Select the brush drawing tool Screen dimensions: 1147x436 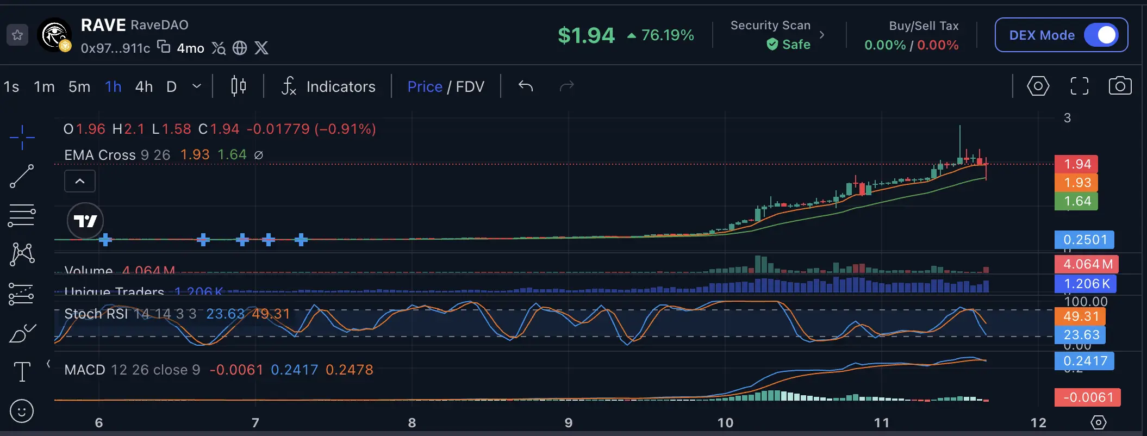pos(22,333)
